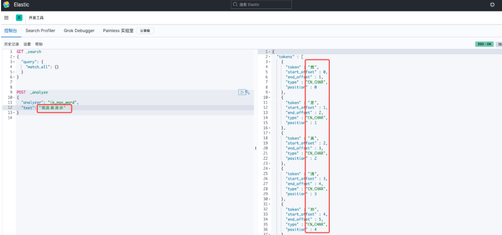Collapse the fold at request editor line 10
The width and height of the screenshot is (502, 235).
coord(14,97)
